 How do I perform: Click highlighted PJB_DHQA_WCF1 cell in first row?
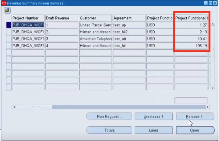(x=28, y=25)
